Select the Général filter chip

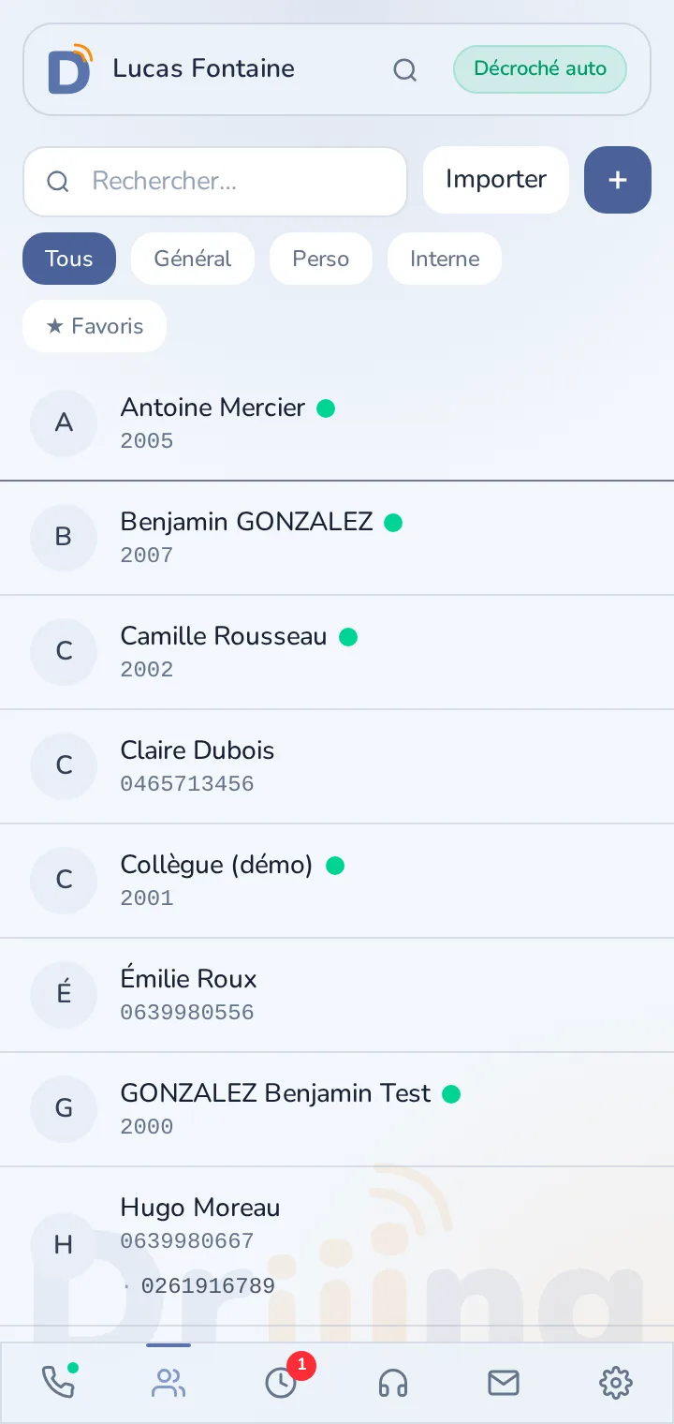(x=193, y=259)
